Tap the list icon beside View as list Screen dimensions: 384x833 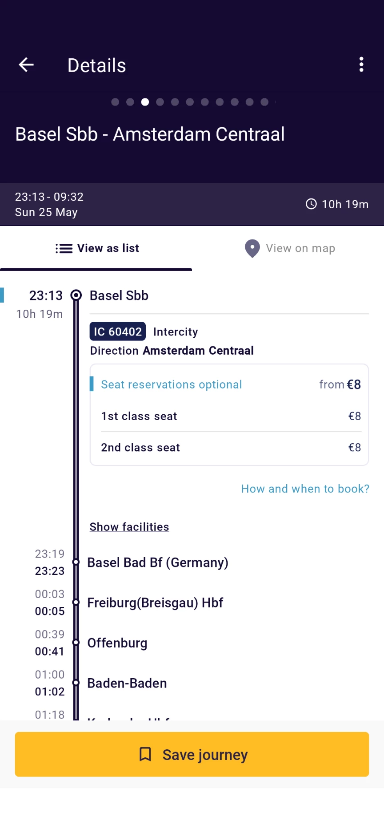click(64, 248)
